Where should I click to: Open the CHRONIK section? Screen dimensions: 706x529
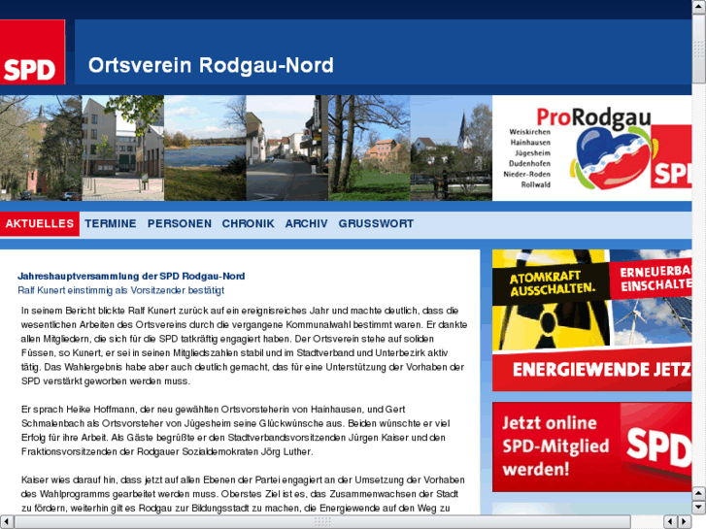pos(248,224)
